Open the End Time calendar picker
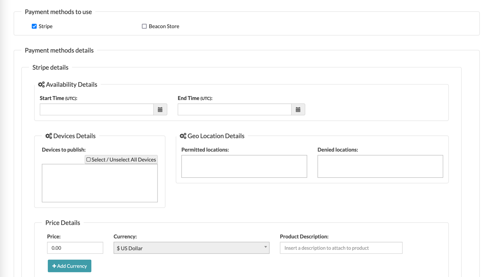The image size is (492, 277). 298,110
